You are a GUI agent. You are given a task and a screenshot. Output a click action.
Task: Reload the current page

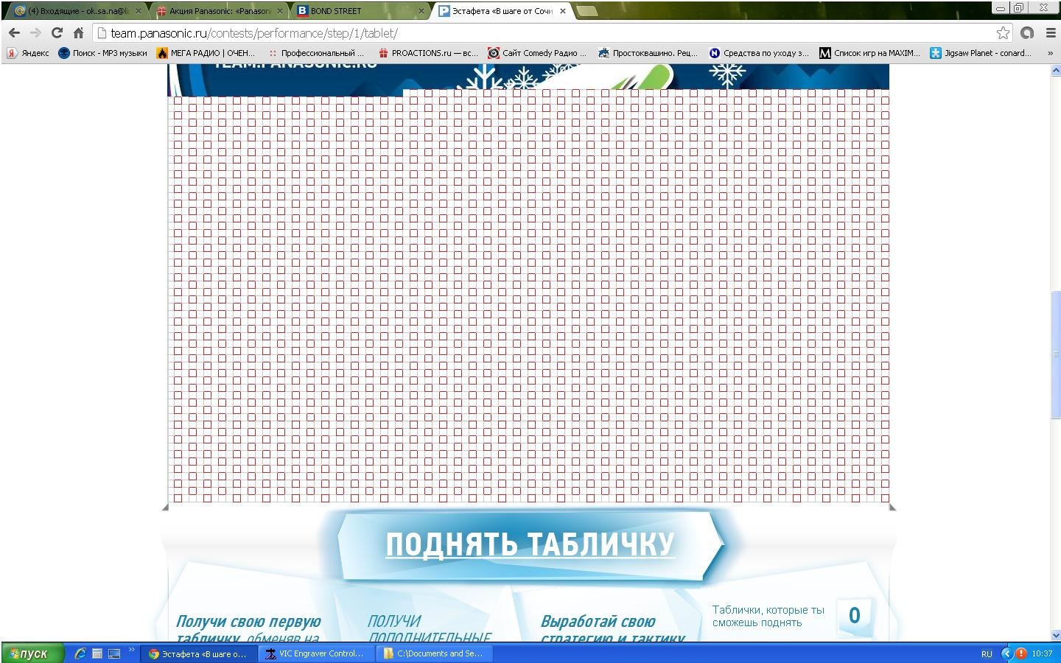pyautogui.click(x=57, y=33)
